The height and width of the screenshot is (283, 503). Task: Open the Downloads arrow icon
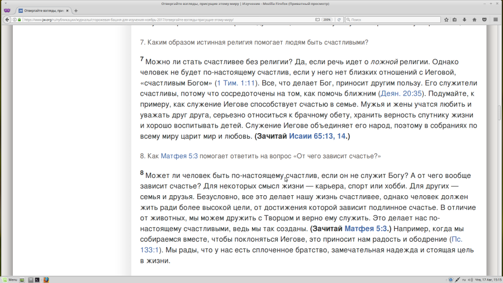464,20
